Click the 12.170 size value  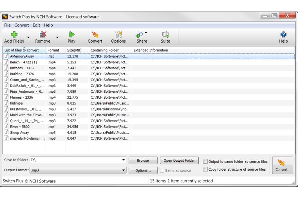pos(73,56)
